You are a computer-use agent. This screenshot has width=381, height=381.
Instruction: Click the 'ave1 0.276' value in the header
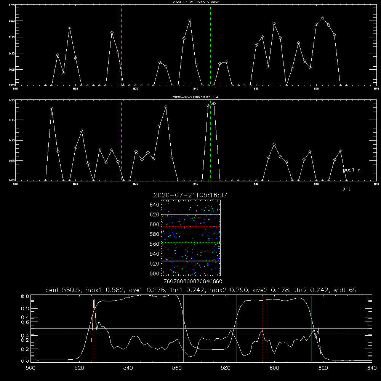point(148,290)
